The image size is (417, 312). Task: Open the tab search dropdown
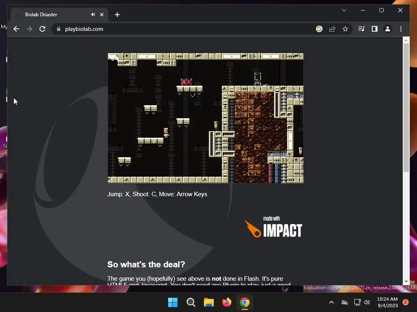tap(344, 10)
